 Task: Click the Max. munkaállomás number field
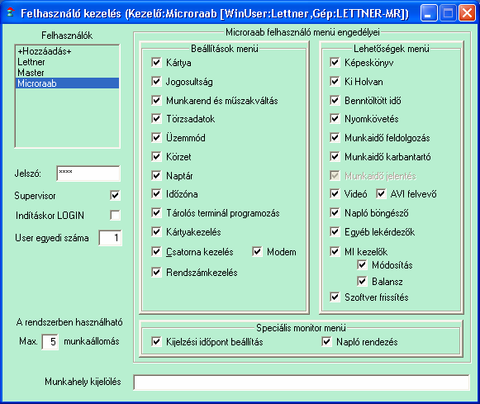(x=50, y=341)
